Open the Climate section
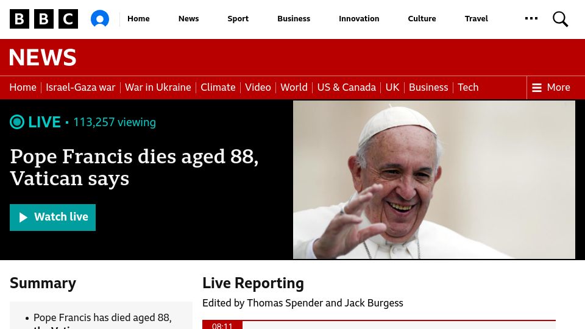The width and height of the screenshot is (585, 329). pos(218,87)
